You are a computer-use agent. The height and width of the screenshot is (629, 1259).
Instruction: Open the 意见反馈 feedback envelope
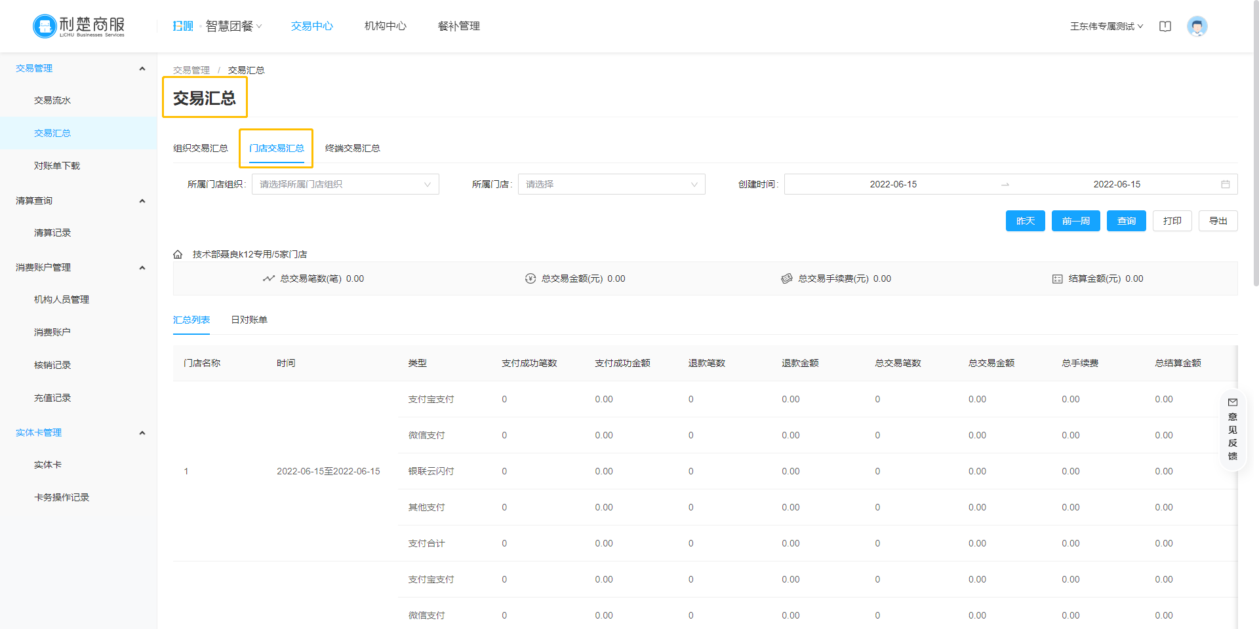(x=1233, y=402)
